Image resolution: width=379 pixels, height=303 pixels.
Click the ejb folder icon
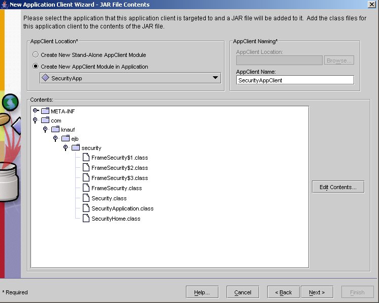coord(66,138)
